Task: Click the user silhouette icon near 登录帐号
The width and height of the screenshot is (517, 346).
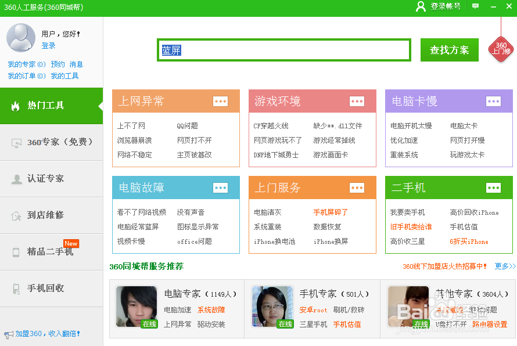Action: click(420, 8)
